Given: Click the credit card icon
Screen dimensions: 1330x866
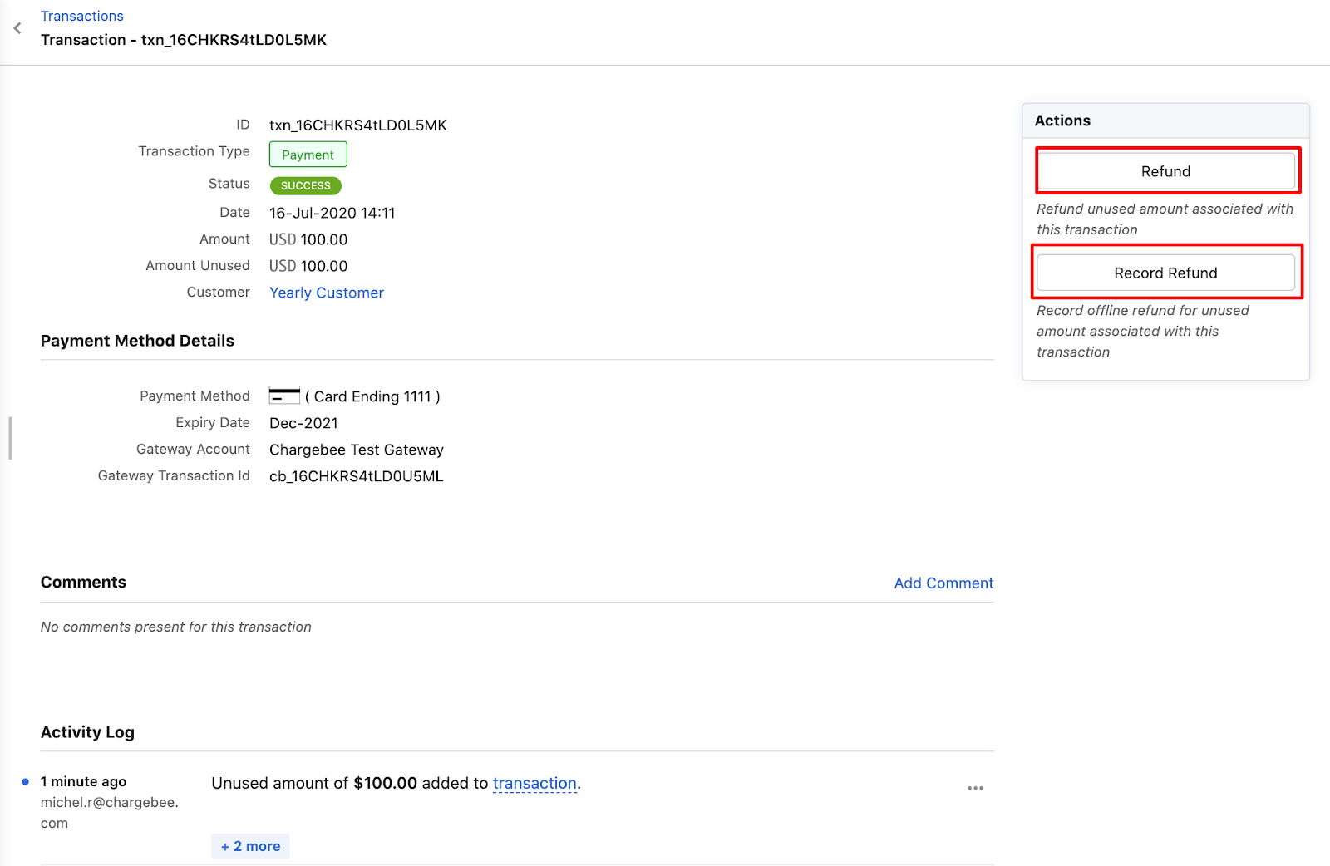Looking at the screenshot, I should click(x=284, y=396).
